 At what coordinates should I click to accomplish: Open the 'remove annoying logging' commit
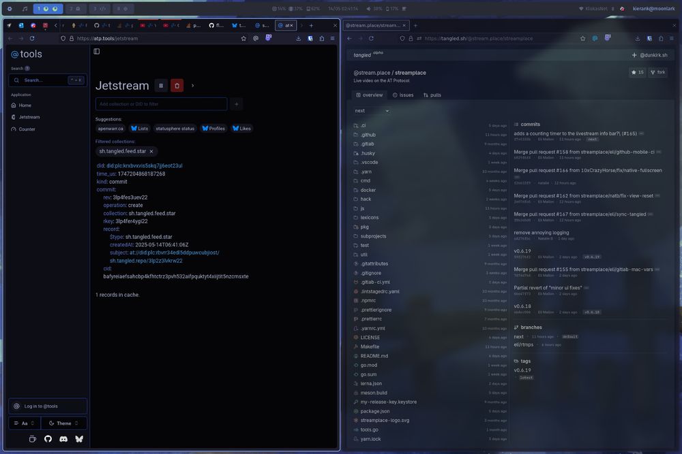541,233
